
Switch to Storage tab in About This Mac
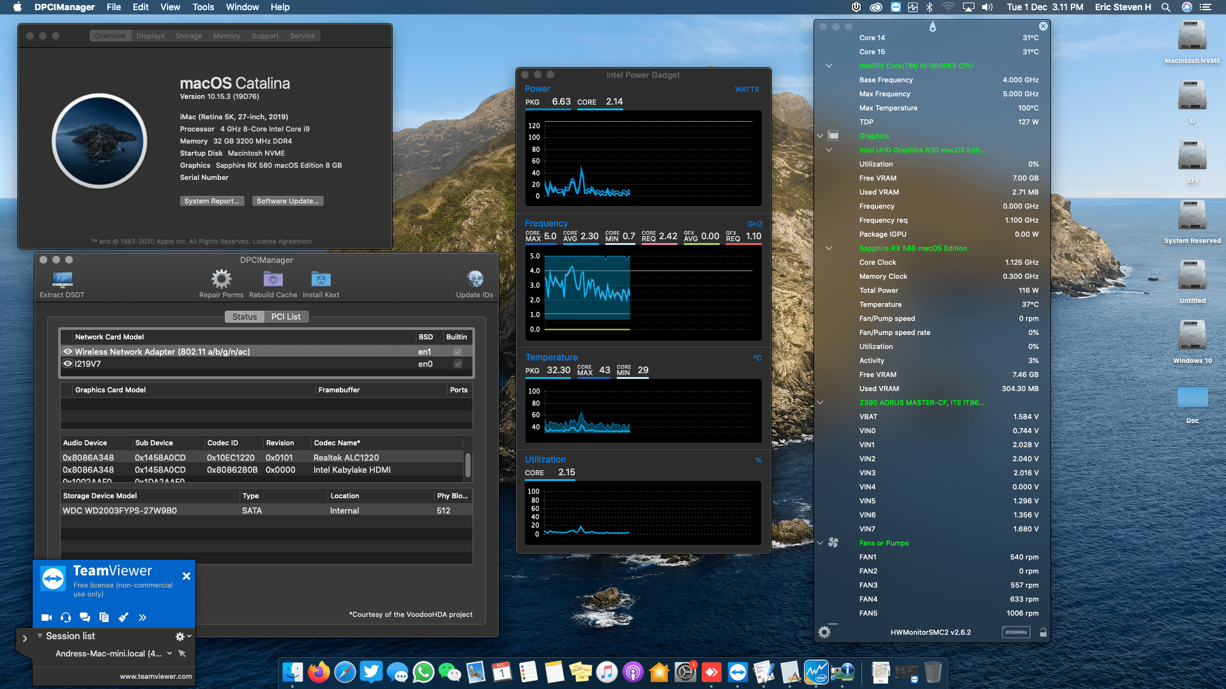click(188, 36)
